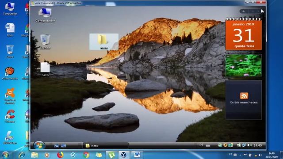Open Vista tray network monitors icon
This screenshot has height=159, width=283.
coord(244,145)
